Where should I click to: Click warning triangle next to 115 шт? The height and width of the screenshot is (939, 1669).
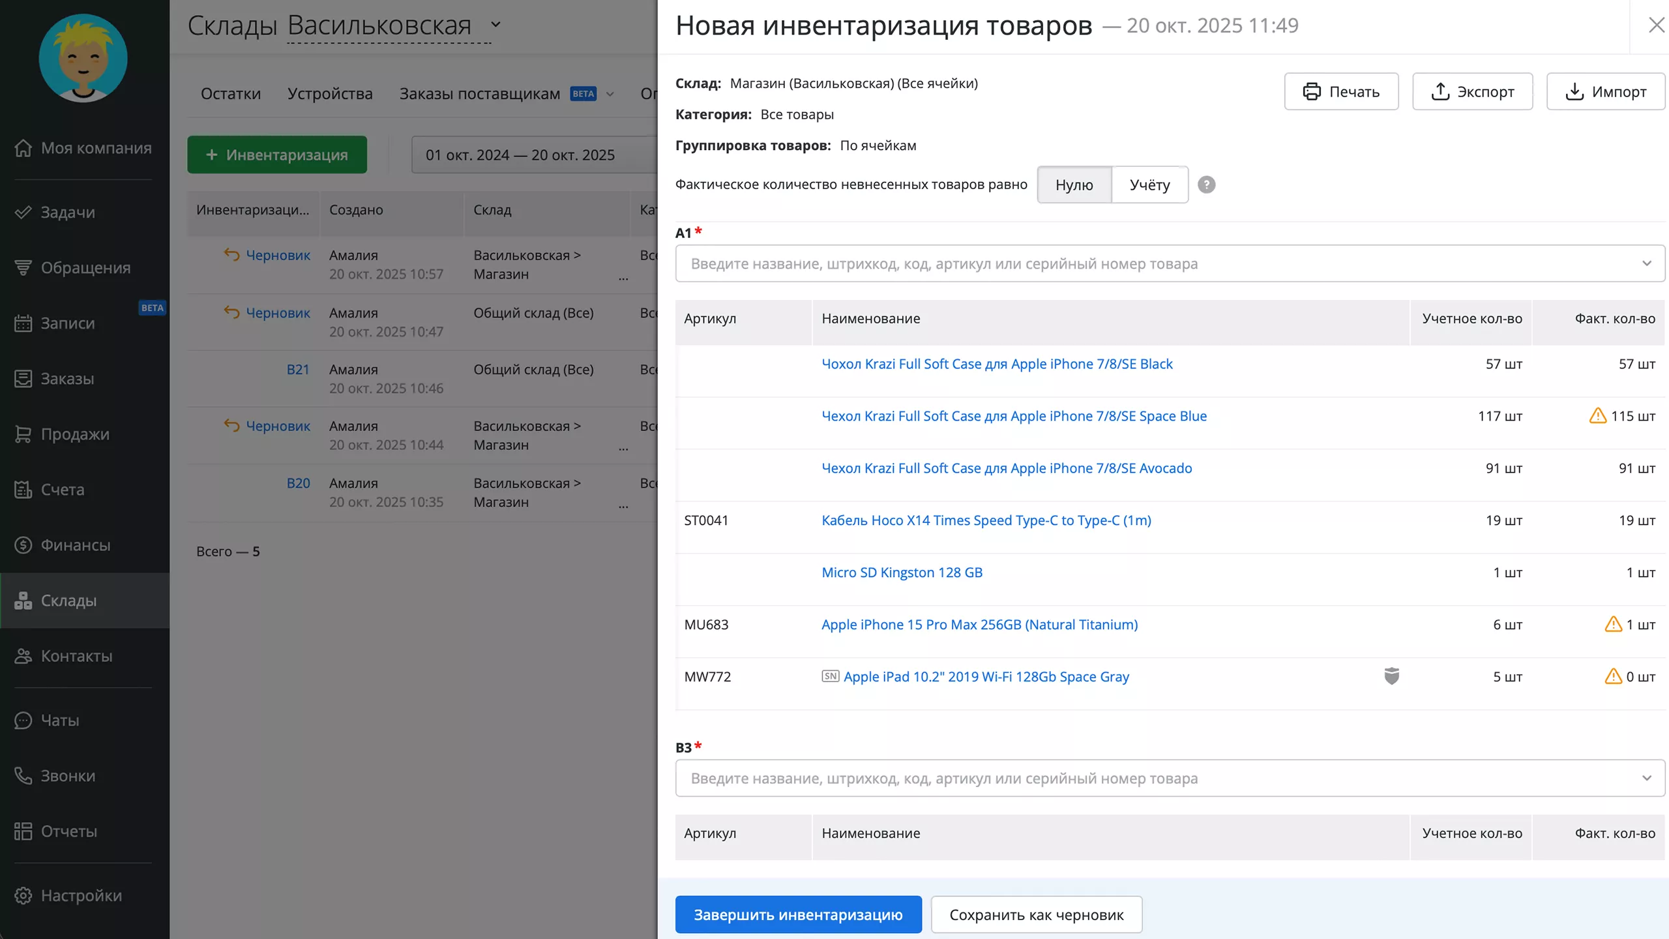coord(1597,415)
